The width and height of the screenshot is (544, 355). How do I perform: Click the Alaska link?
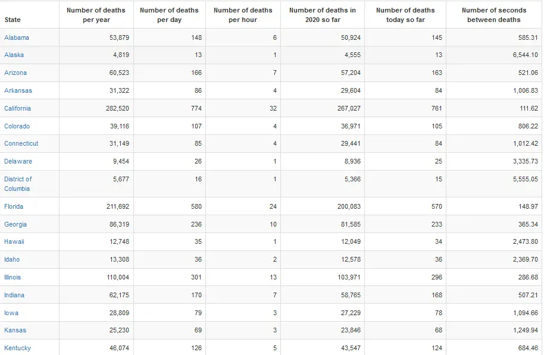coord(15,55)
